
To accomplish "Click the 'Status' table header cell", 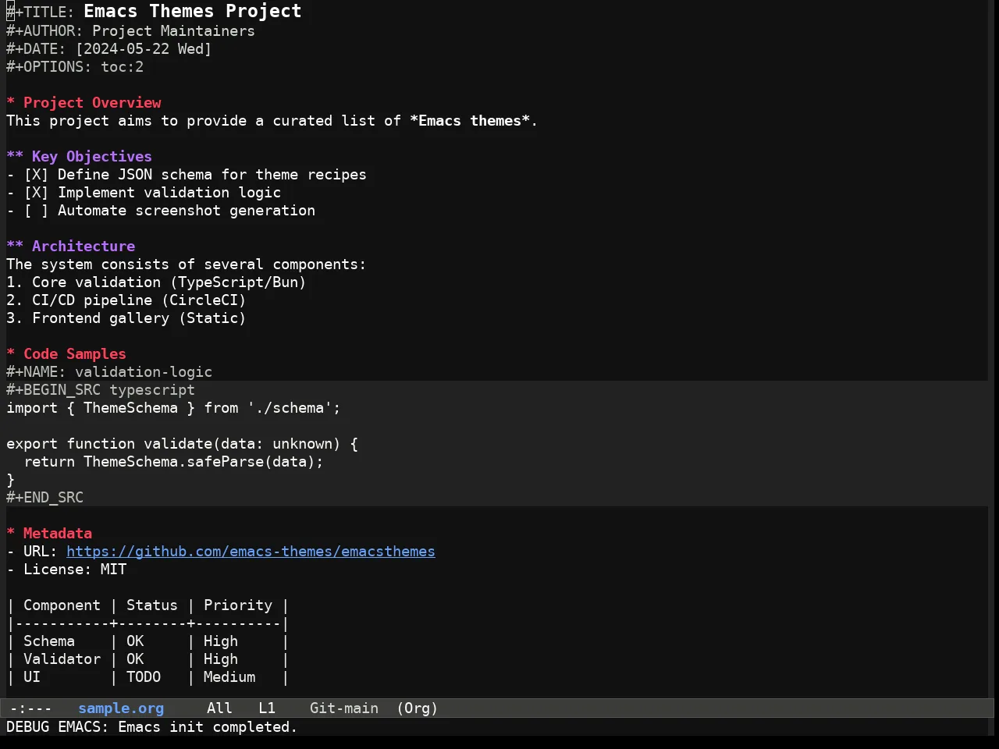I will tap(152, 605).
